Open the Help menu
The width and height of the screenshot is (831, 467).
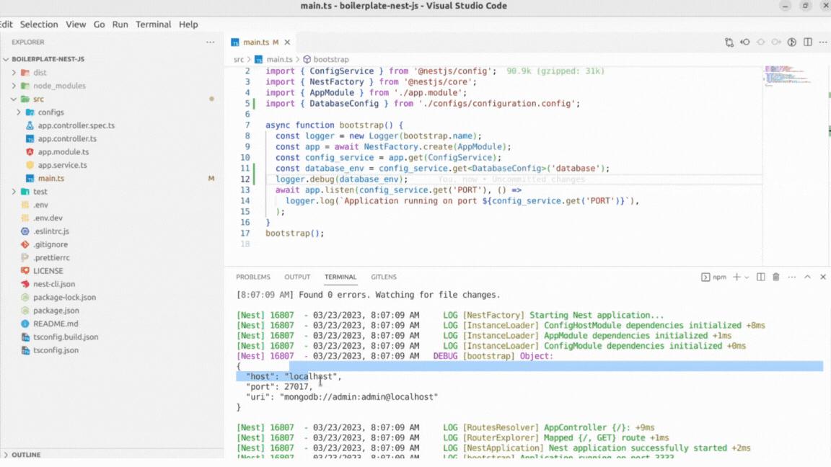pos(188,25)
